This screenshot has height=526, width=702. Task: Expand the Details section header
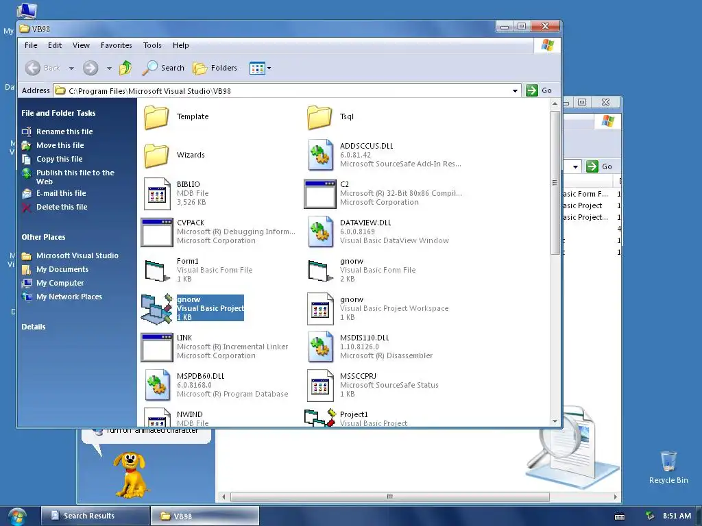coord(34,327)
